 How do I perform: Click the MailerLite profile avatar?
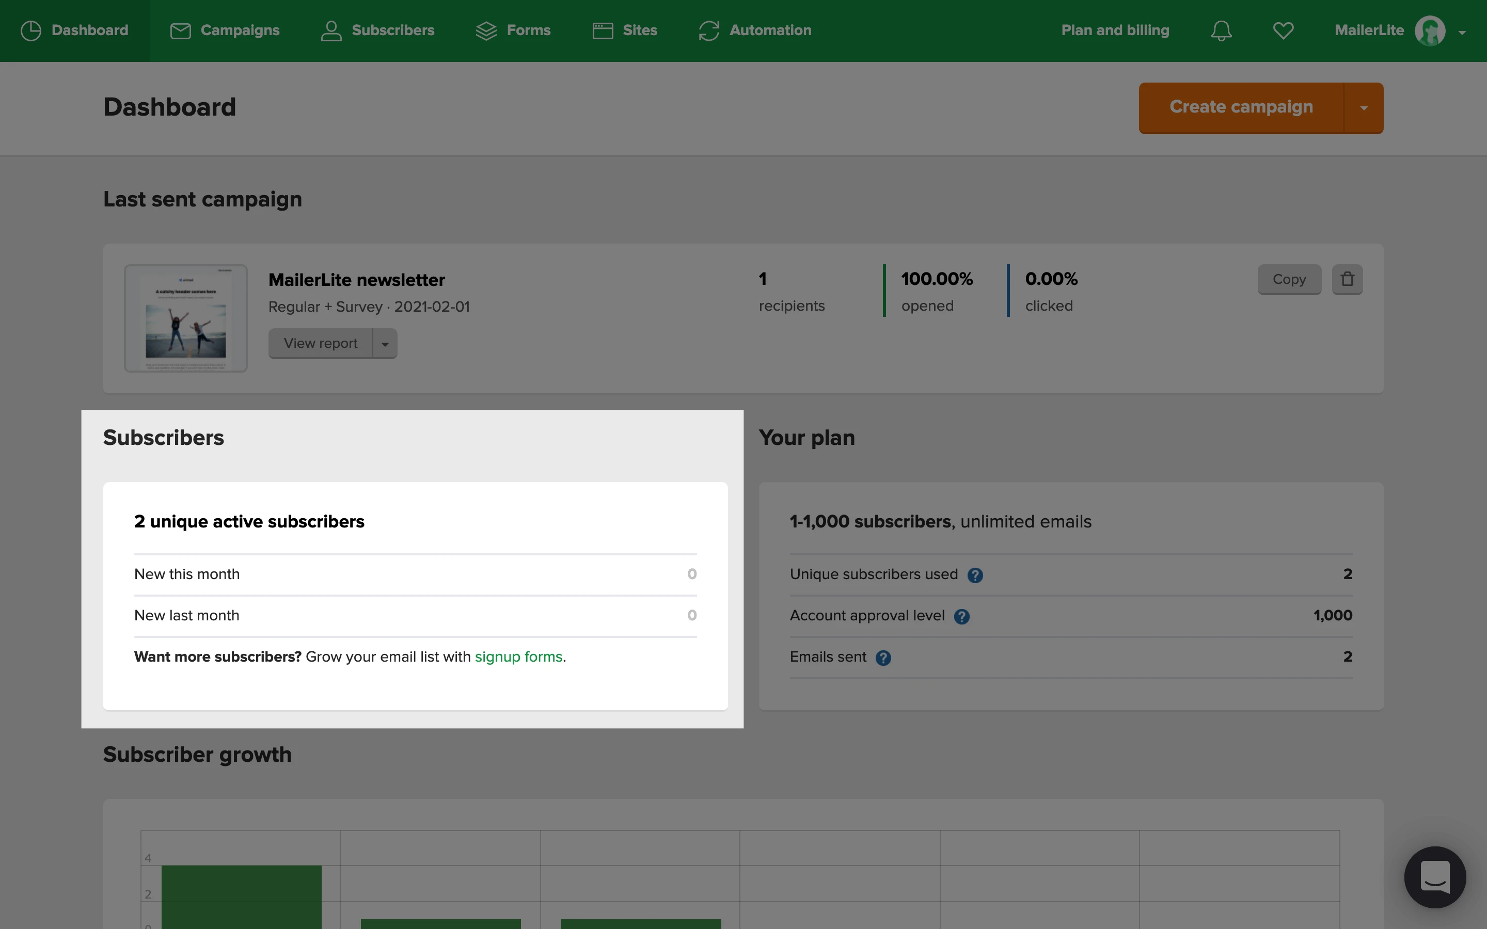pos(1429,31)
